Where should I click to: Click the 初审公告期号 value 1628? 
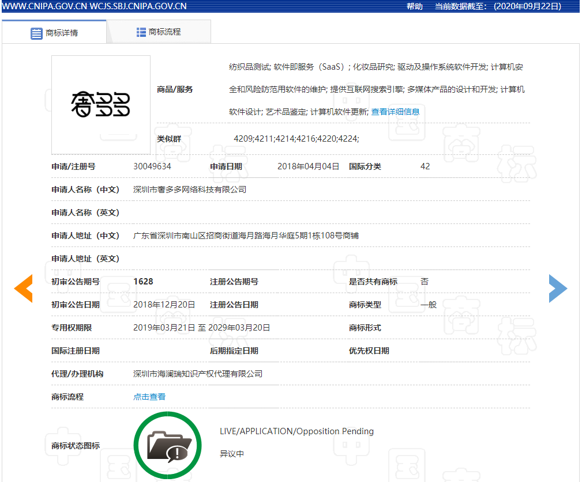pos(143,282)
